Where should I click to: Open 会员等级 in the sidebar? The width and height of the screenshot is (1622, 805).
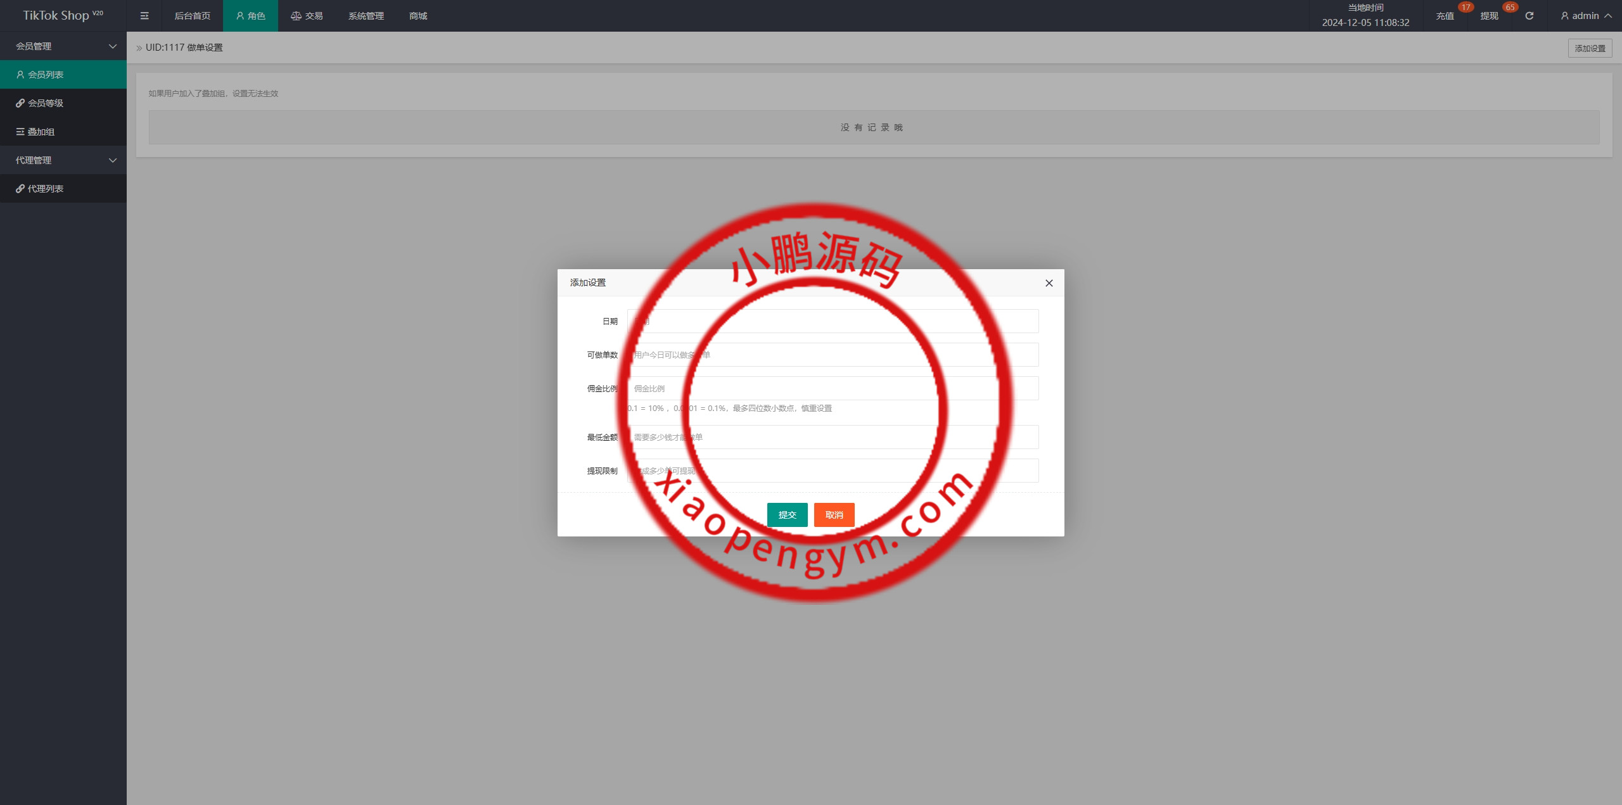pos(46,103)
